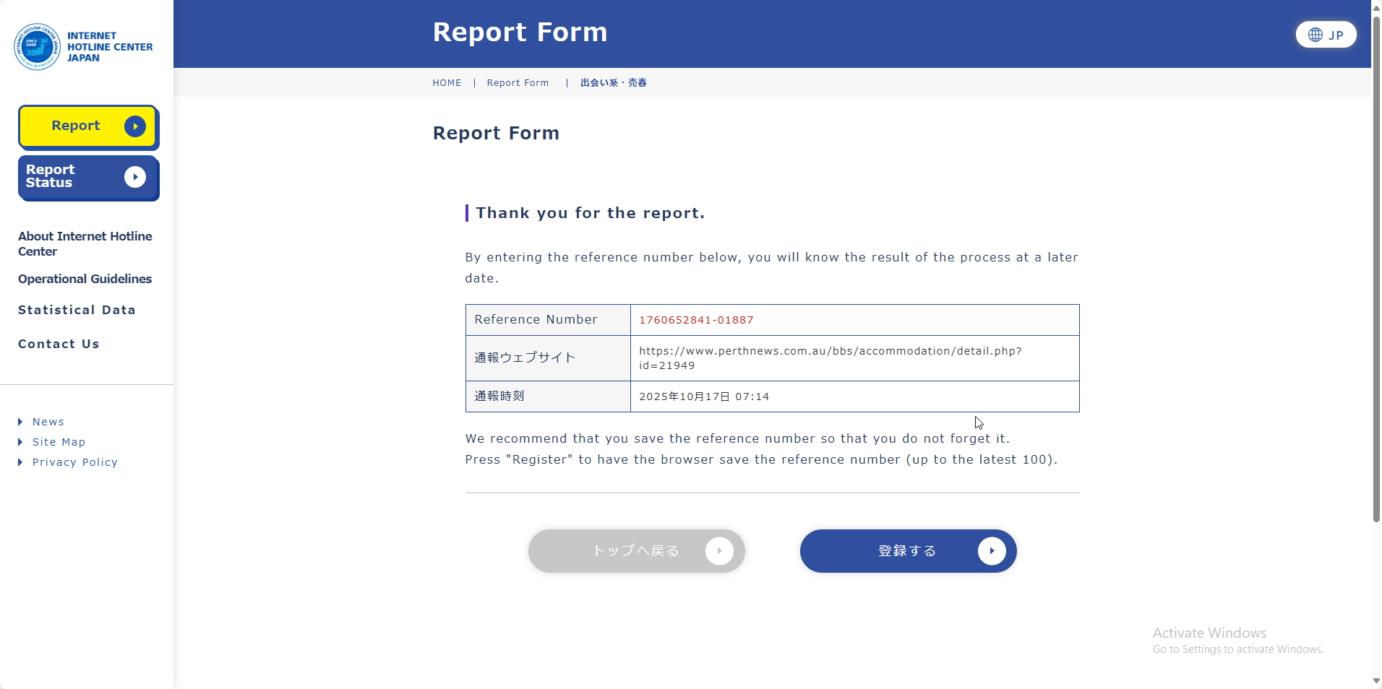
Task: Click the triangle bullet beside News
Action: click(x=20, y=422)
